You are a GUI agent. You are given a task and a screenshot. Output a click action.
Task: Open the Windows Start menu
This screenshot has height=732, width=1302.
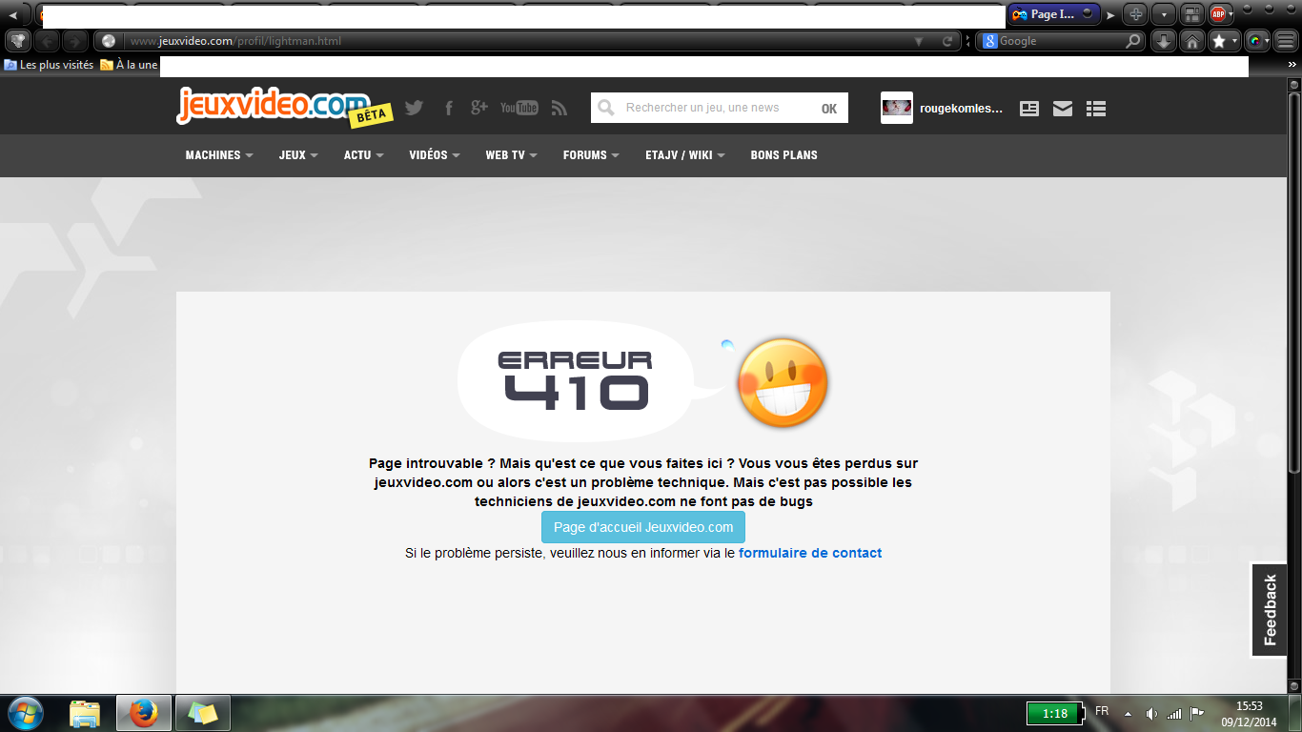tap(25, 713)
